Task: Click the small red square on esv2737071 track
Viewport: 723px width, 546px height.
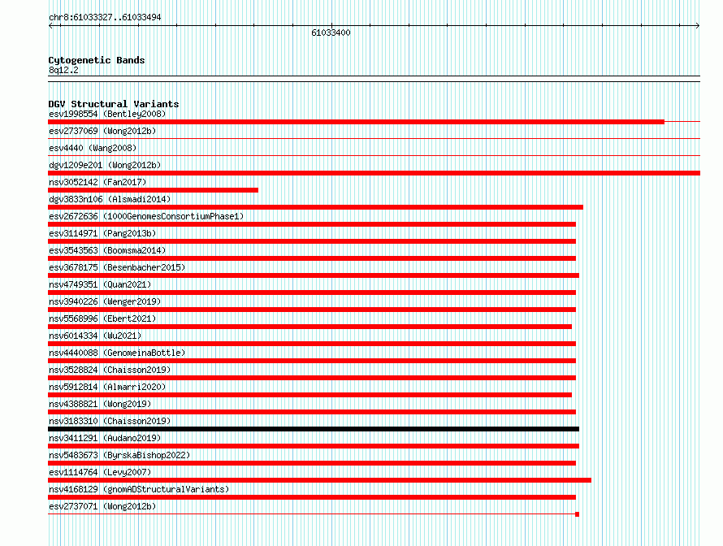Action: (x=577, y=514)
